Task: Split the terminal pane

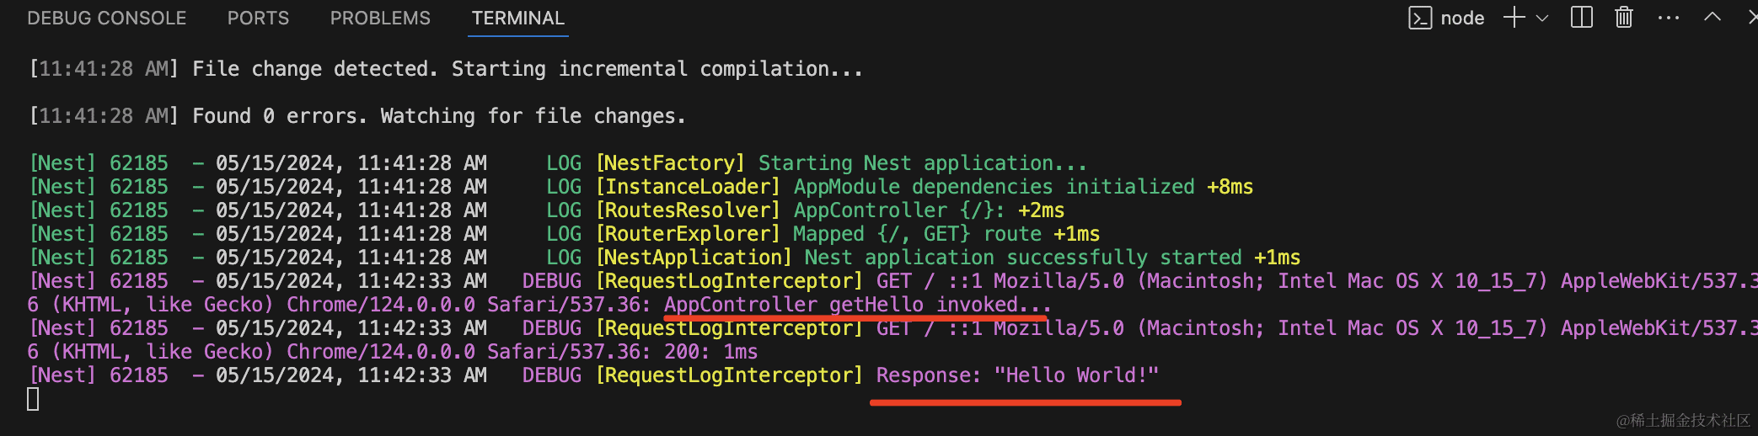Action: pyautogui.click(x=1582, y=18)
